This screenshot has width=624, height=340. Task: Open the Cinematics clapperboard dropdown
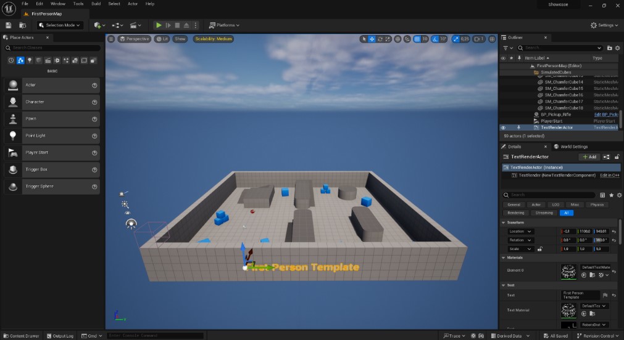[x=135, y=25]
